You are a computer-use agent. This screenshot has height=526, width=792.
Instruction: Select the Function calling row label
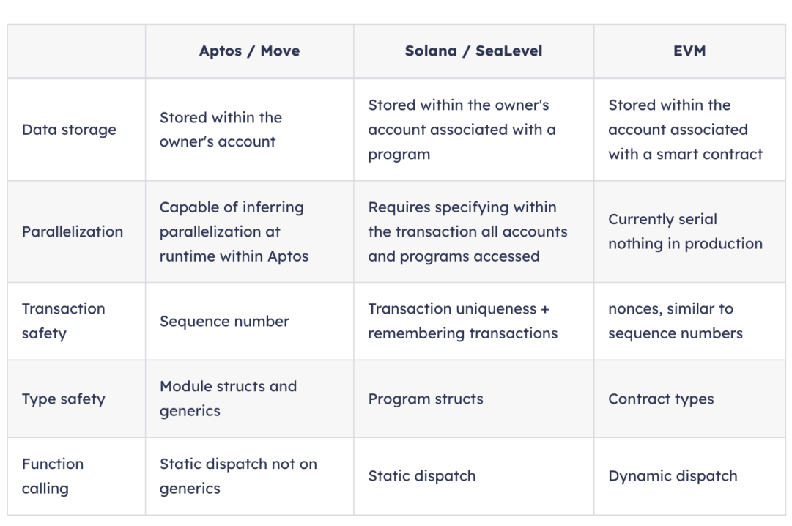[53, 476]
